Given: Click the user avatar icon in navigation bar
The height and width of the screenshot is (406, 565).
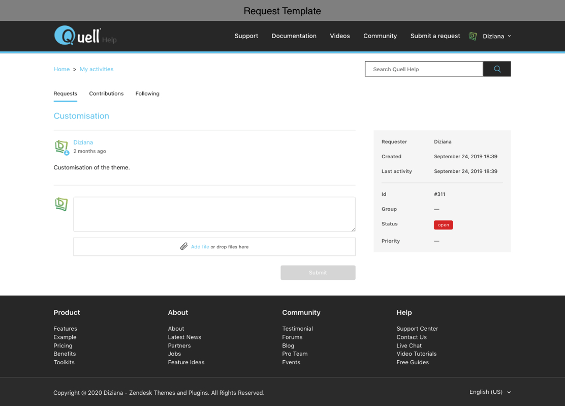Looking at the screenshot, I should tap(473, 36).
